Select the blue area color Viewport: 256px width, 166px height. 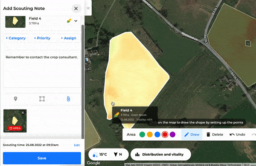(157, 135)
